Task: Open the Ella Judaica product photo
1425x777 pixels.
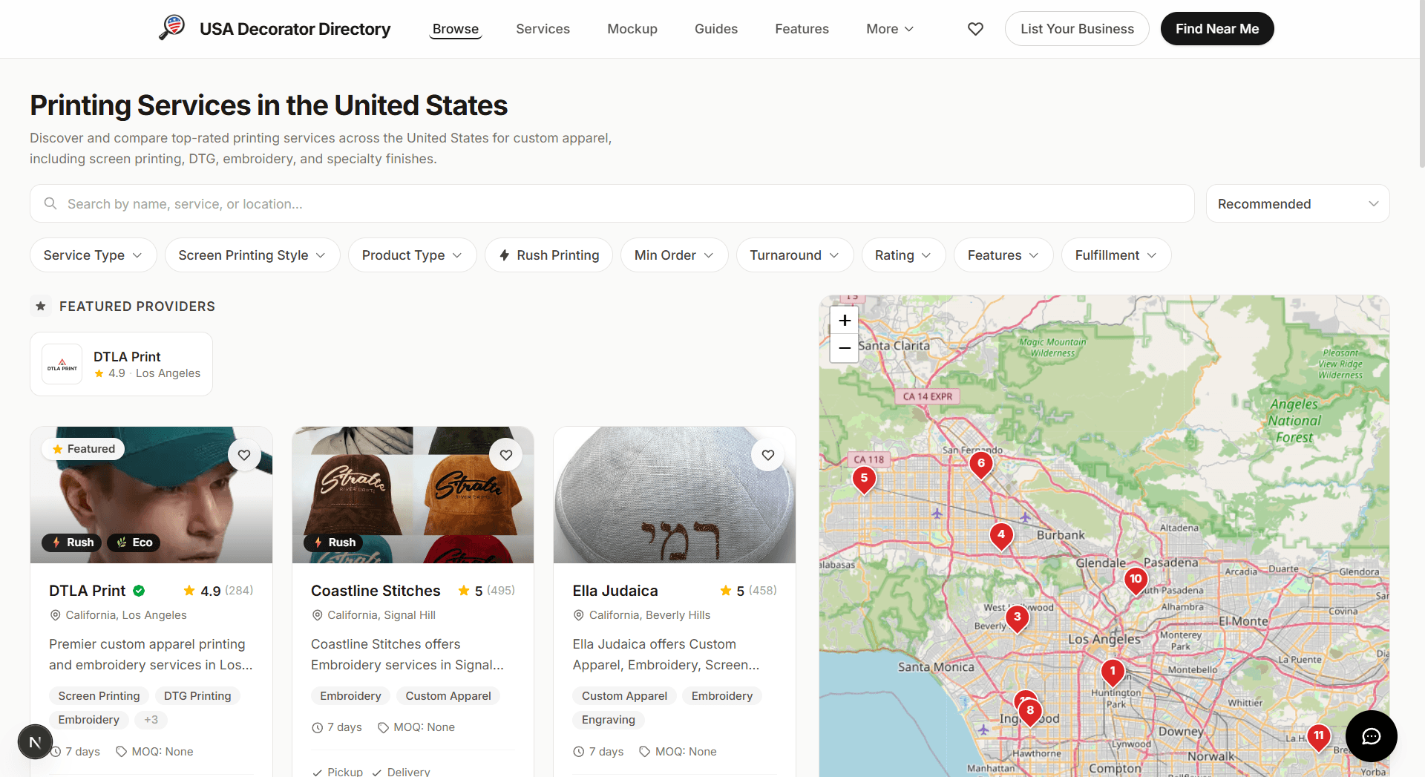Action: pos(674,495)
